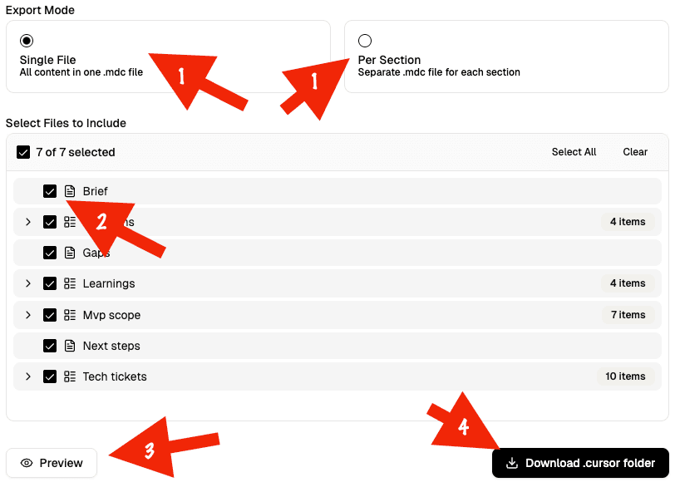
Task: Select the Single File radio button
Action: [27, 40]
